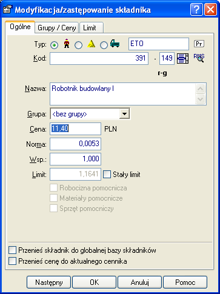220x294 pixels.
Task: Click the Wsp. field 1,000
Action: coord(75,159)
